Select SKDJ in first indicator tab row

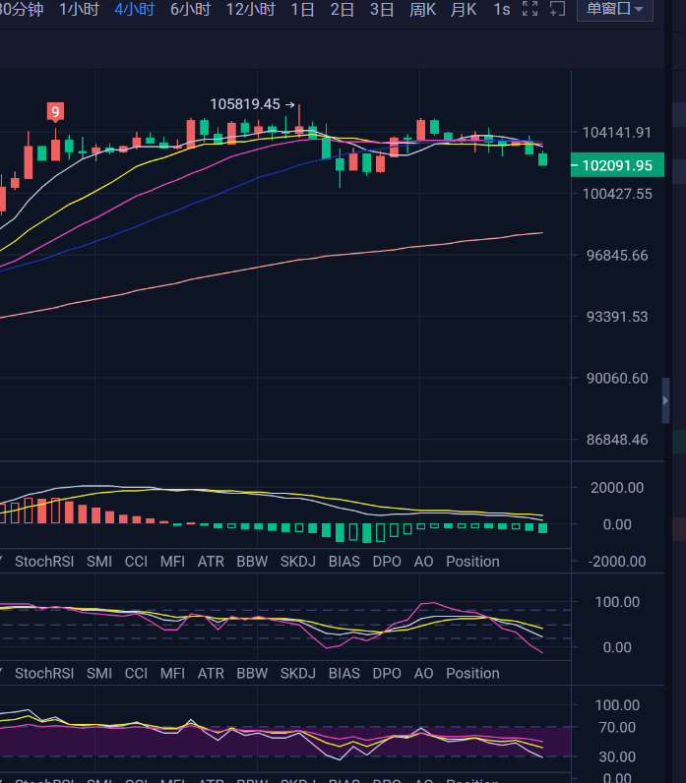(x=298, y=562)
